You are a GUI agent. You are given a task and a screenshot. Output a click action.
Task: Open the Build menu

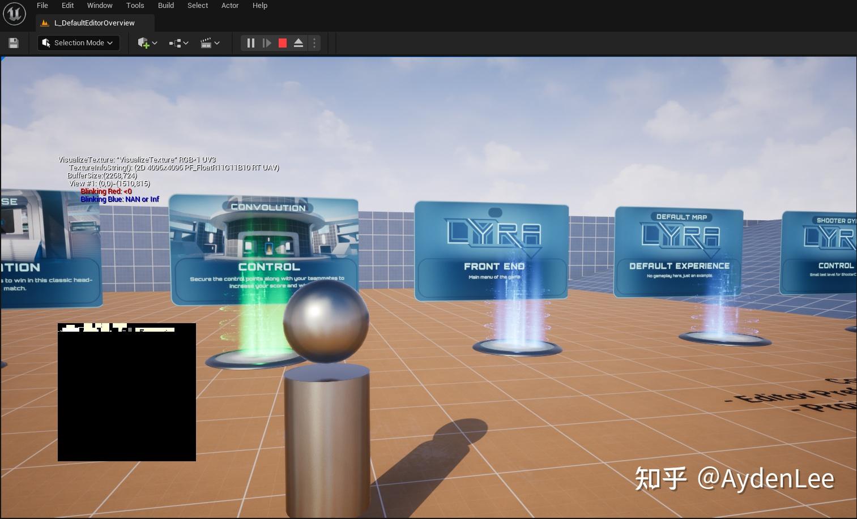coord(165,5)
